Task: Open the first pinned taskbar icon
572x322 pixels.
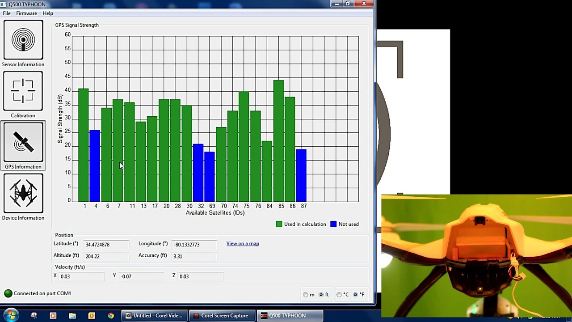Action: [34, 315]
